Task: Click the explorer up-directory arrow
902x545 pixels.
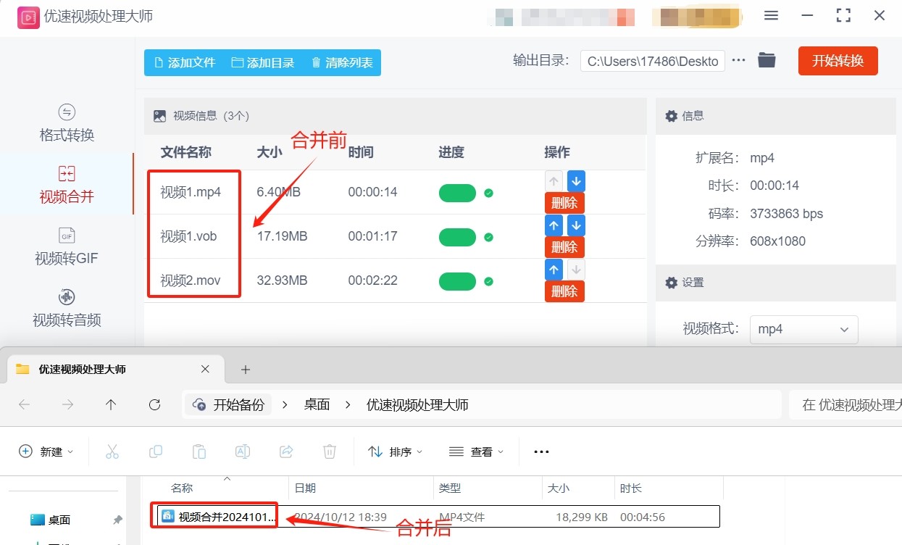Action: coord(111,405)
